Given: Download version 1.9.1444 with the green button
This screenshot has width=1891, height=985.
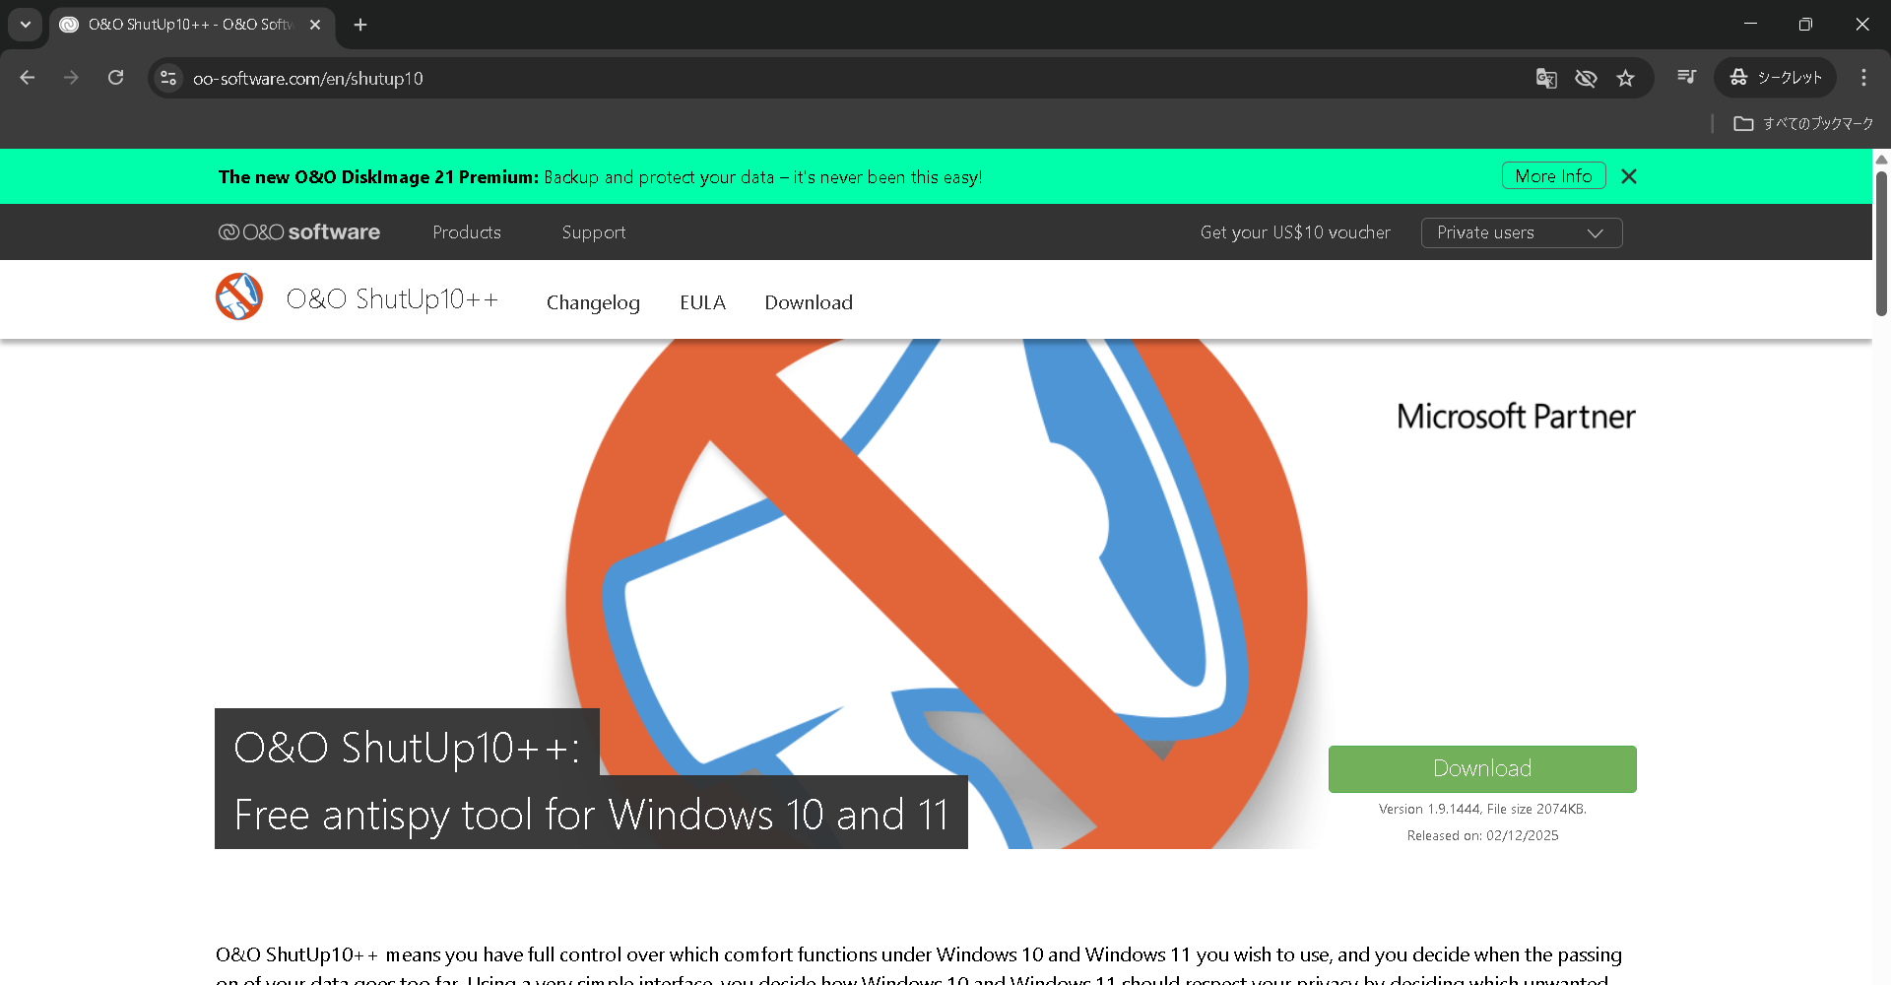Looking at the screenshot, I should [x=1482, y=768].
